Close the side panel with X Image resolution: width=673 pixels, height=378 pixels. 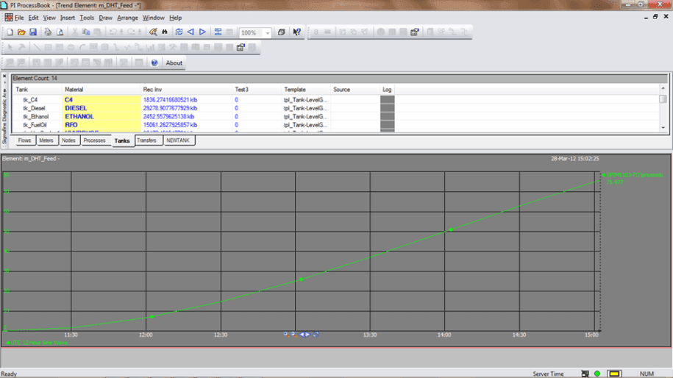[x=4, y=76]
